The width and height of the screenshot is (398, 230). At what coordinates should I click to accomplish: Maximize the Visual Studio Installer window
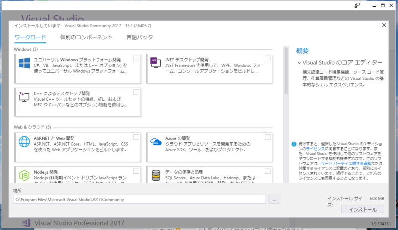(x=383, y=5)
